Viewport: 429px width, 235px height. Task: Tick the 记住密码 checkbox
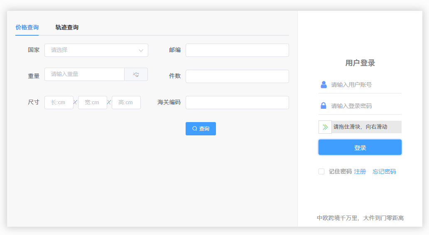coord(321,171)
